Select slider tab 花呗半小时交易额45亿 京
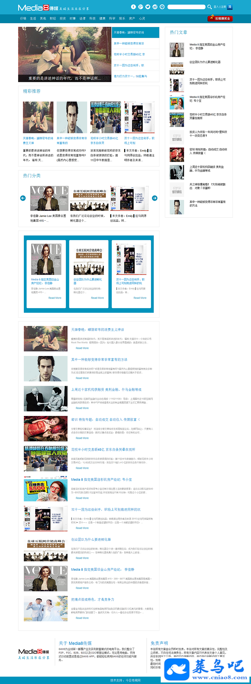 coord(136,54)
